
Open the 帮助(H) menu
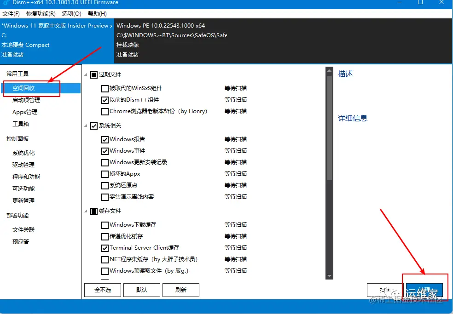(97, 14)
